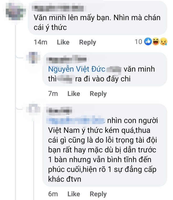Open the 6m timestamp link

pos(53,194)
